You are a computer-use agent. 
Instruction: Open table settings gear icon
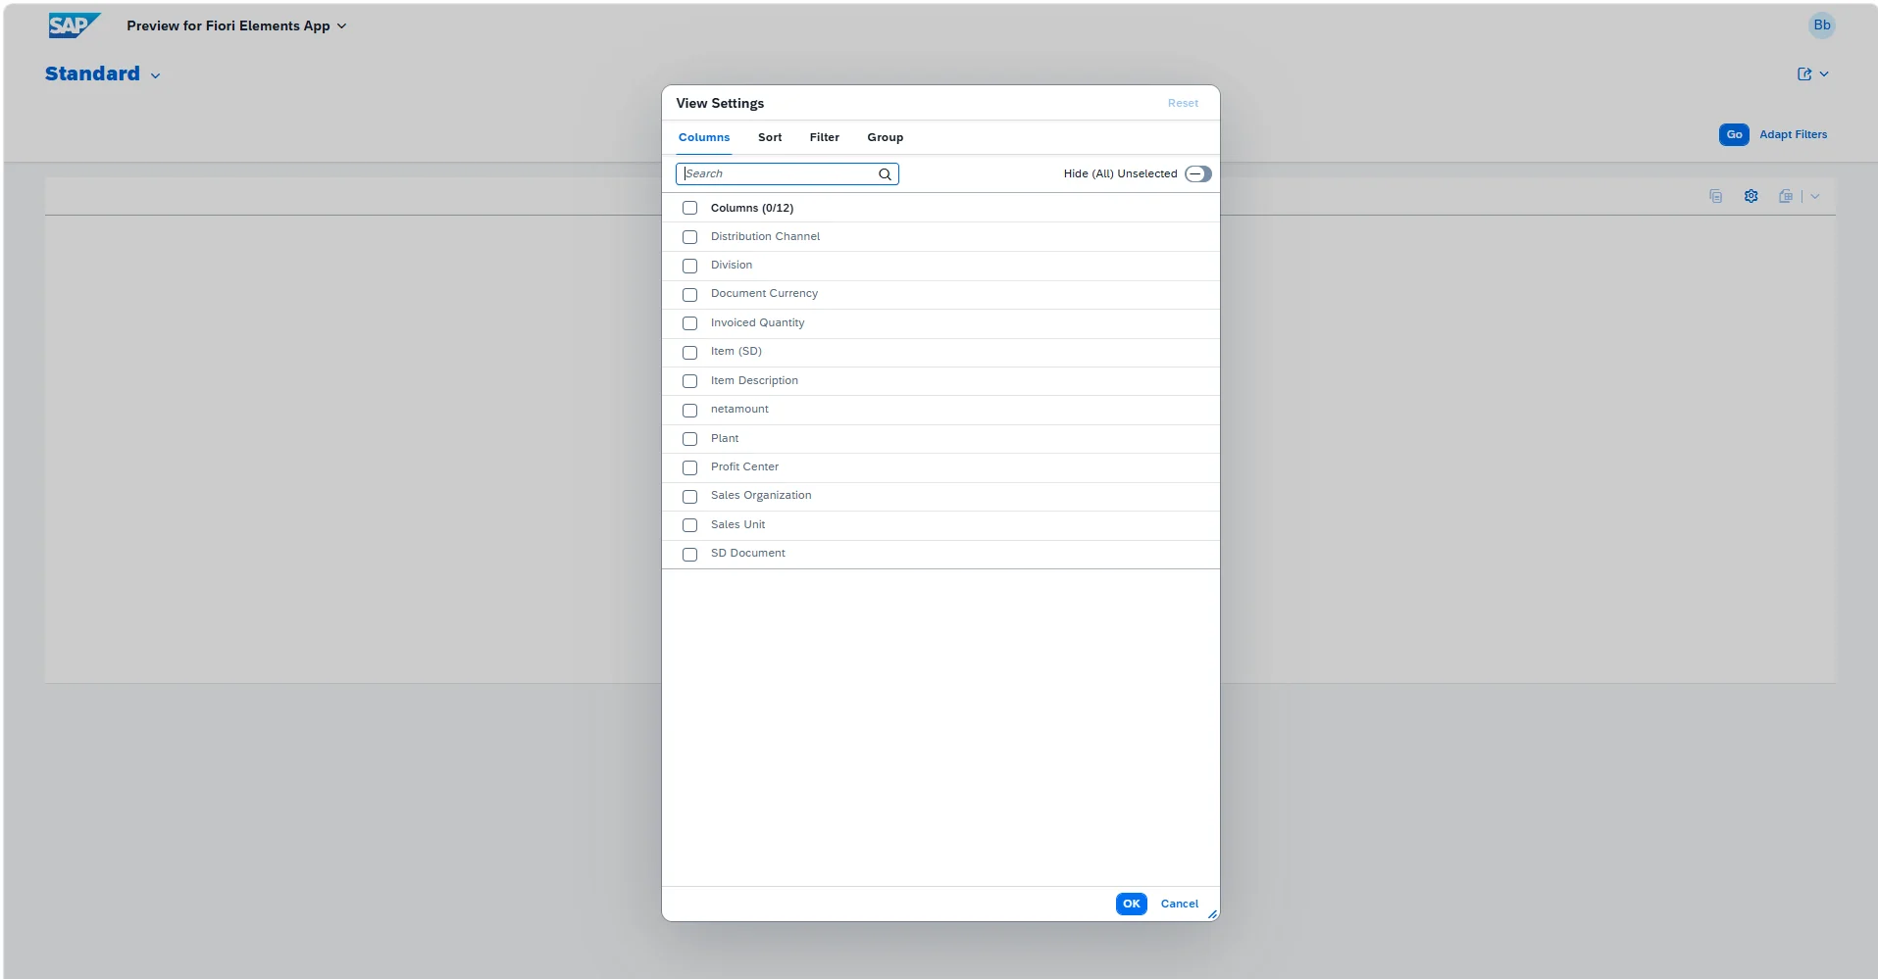tap(1751, 197)
